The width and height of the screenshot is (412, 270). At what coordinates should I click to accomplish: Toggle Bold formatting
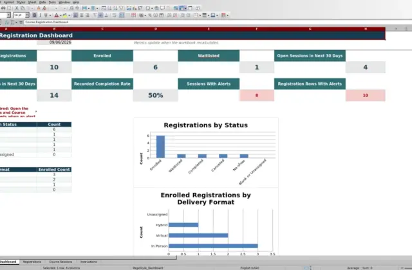tap(34, 15)
